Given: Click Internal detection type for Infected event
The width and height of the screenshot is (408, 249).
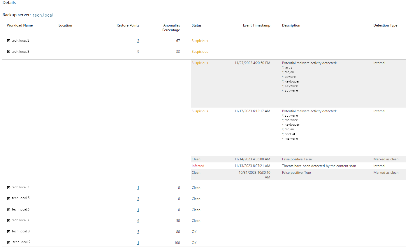Looking at the screenshot, I should click(x=379, y=166).
